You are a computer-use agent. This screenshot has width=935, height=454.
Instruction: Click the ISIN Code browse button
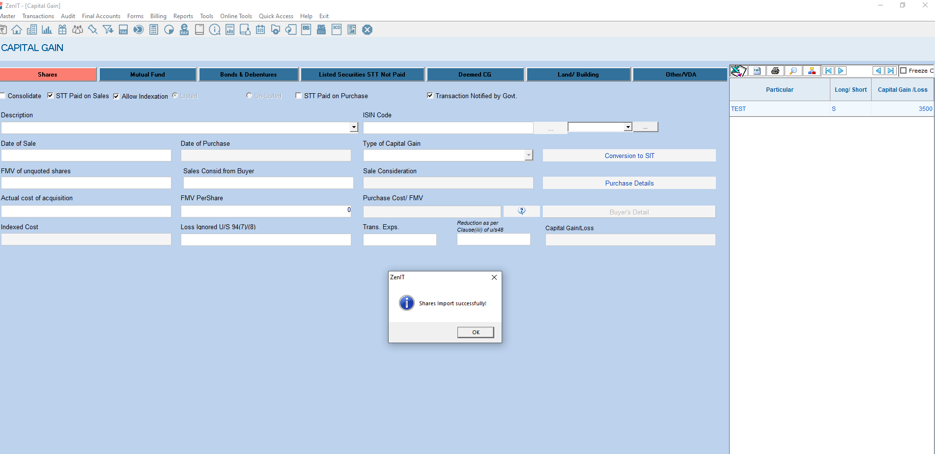550,128
